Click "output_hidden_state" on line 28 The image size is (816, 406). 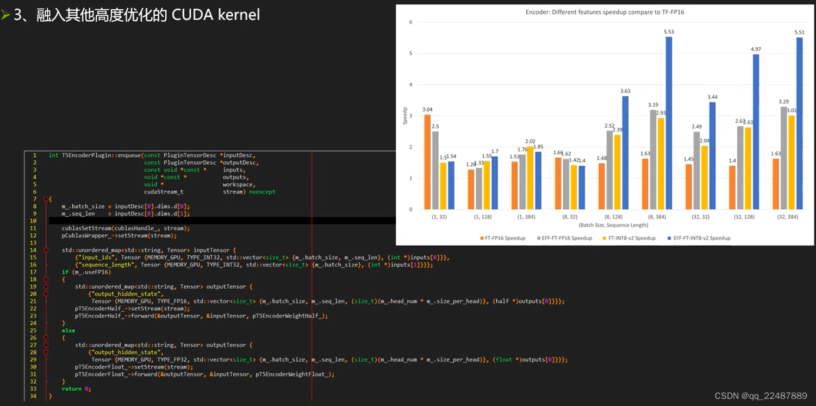click(x=127, y=352)
